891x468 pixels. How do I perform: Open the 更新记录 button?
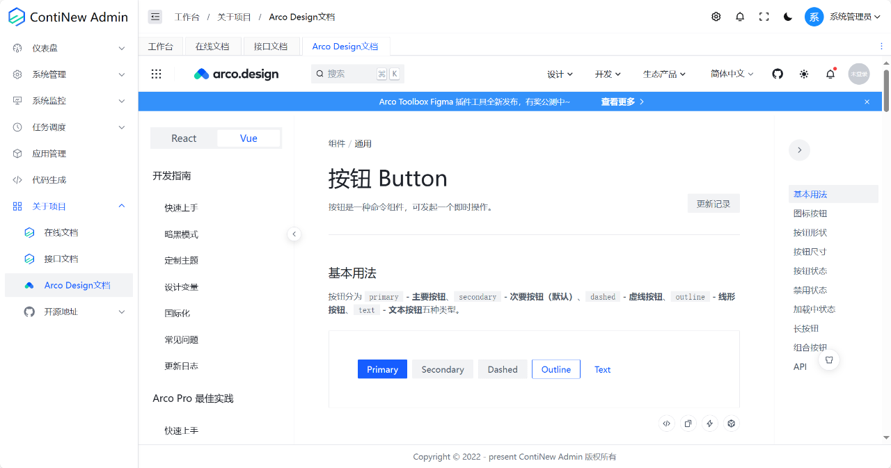[713, 204]
